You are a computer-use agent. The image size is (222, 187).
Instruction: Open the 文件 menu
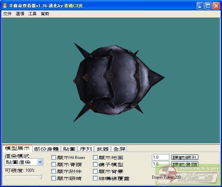coord(7,14)
